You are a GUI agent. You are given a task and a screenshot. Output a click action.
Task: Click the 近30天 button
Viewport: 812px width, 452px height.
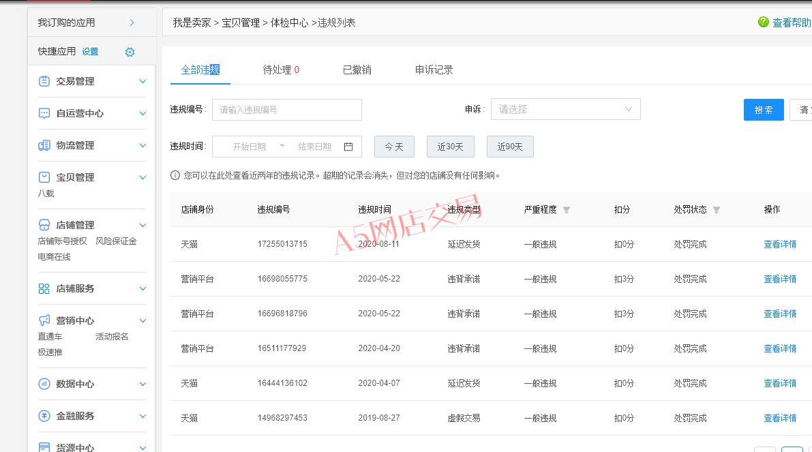pyautogui.click(x=451, y=147)
